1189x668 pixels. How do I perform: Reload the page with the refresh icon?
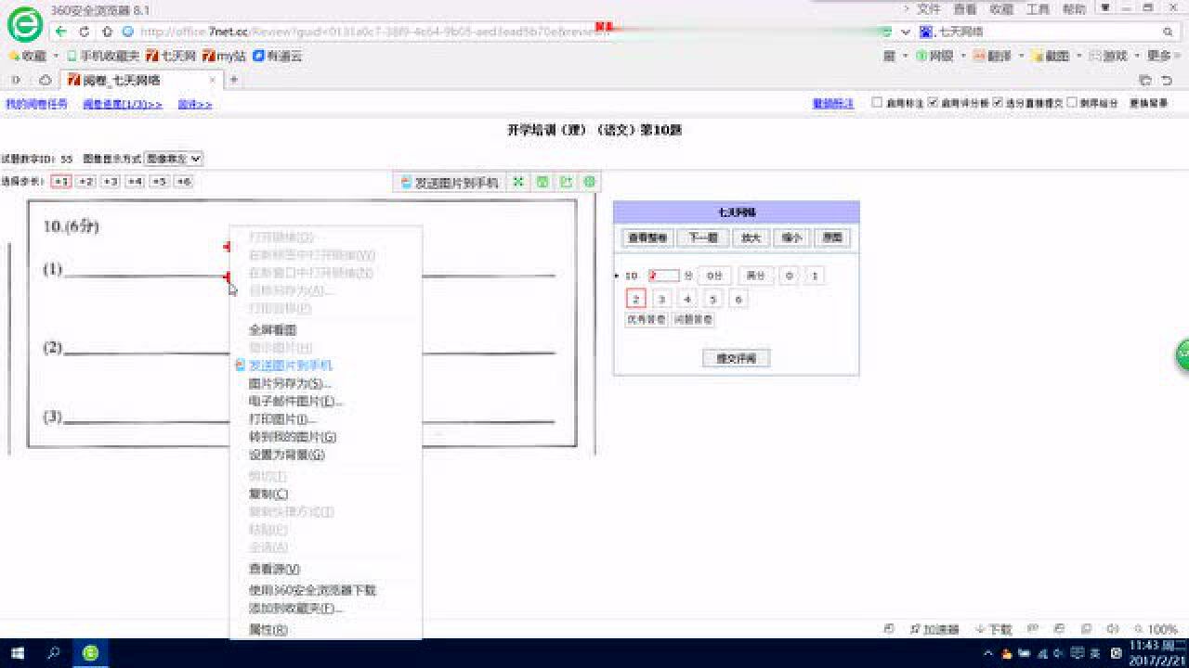85,31
